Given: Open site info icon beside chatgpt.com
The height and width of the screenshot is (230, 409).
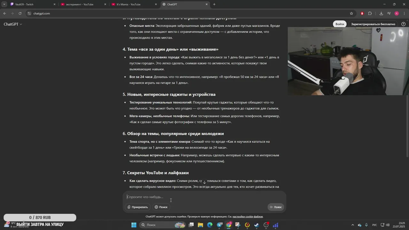Looking at the screenshot, I should (x=29, y=13).
